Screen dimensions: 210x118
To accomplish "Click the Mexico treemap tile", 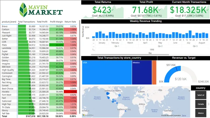I will [142, 72].
